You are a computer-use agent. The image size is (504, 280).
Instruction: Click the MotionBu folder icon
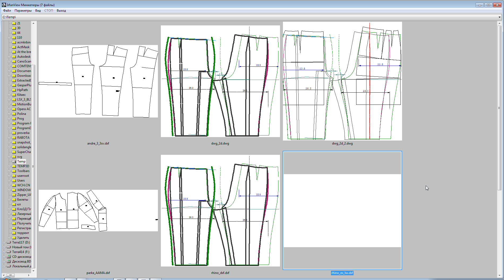pyautogui.click(x=14, y=104)
